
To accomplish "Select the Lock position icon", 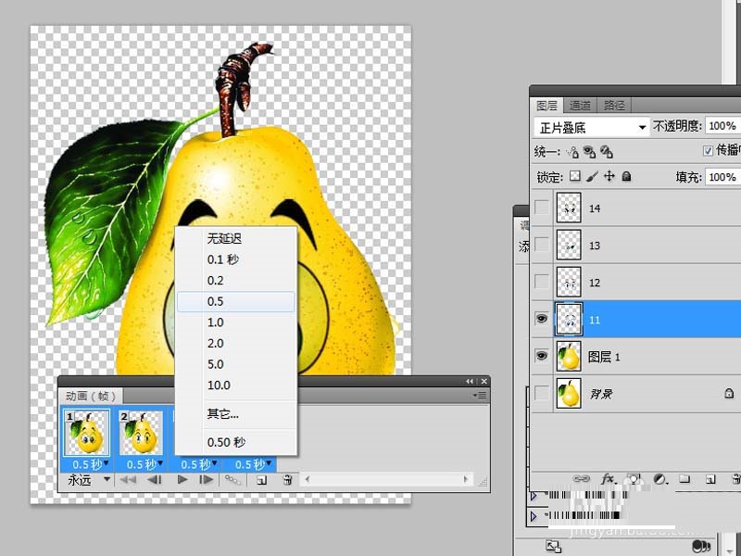I will [x=609, y=176].
